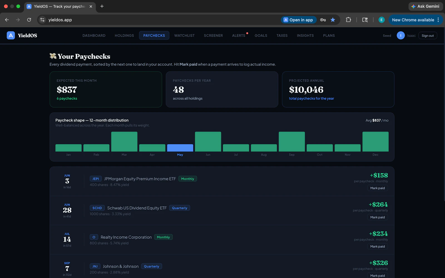Open the Chrome three-dot menu
This screenshot has height=278, width=445.
click(438, 20)
